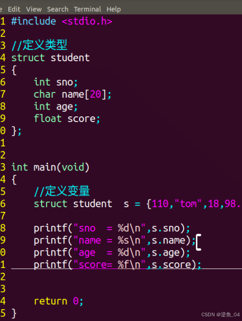Click the comment '//定义变量'
Viewport: 242px width, 321px height.
pos(62,191)
